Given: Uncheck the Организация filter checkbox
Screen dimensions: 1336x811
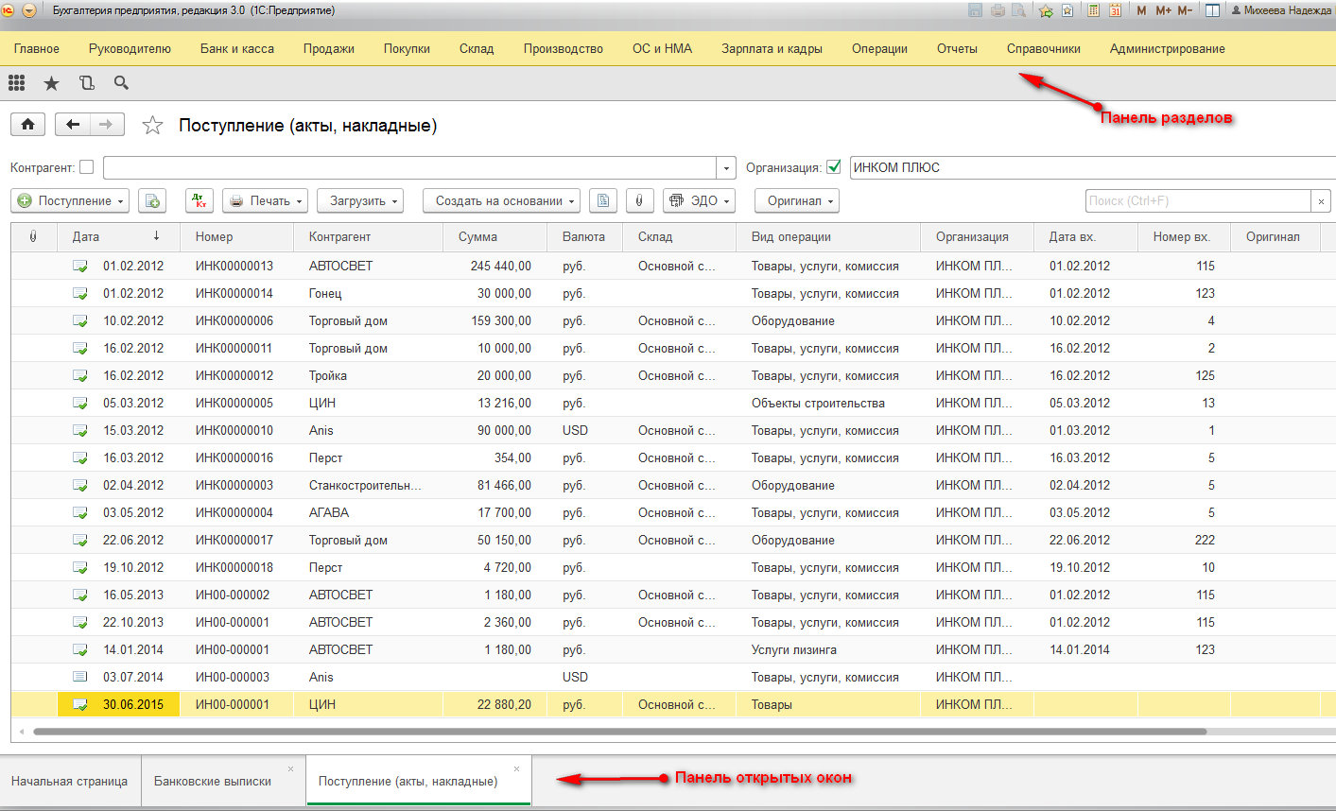Looking at the screenshot, I should (834, 167).
